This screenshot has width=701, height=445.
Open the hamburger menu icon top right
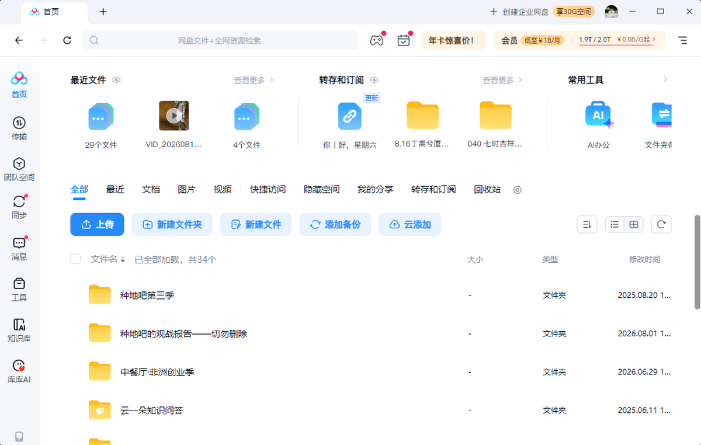point(682,40)
